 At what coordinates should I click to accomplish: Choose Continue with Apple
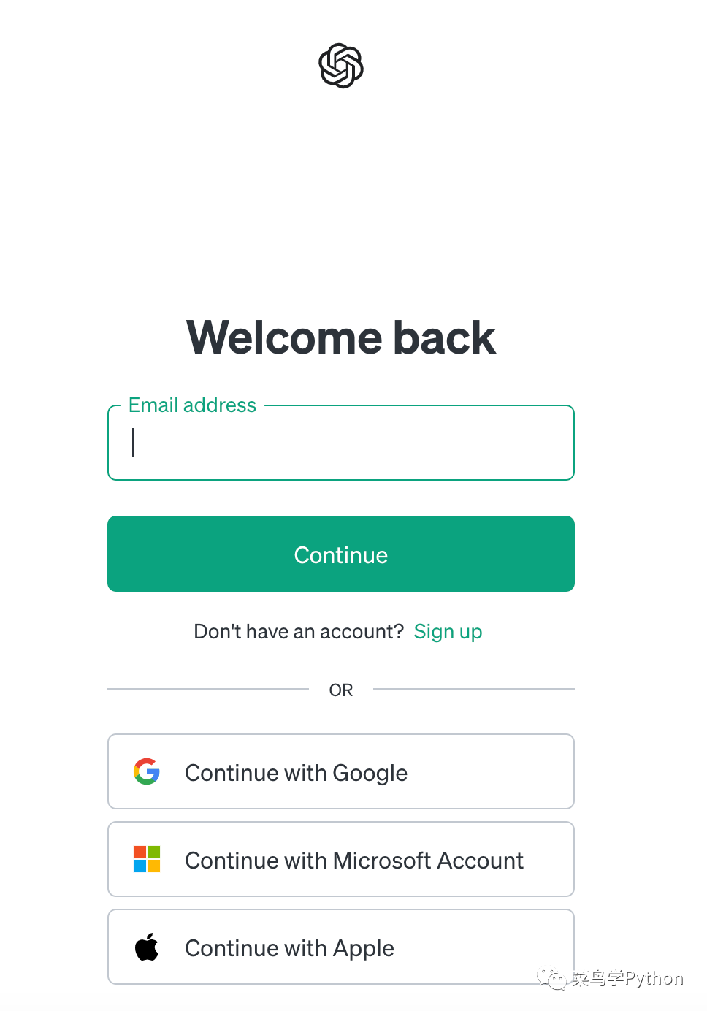341,947
